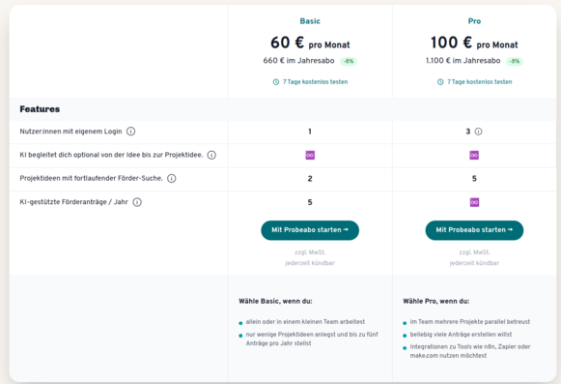Click the clock icon under Basic plan
Image resolution: width=561 pixels, height=384 pixels.
point(276,82)
